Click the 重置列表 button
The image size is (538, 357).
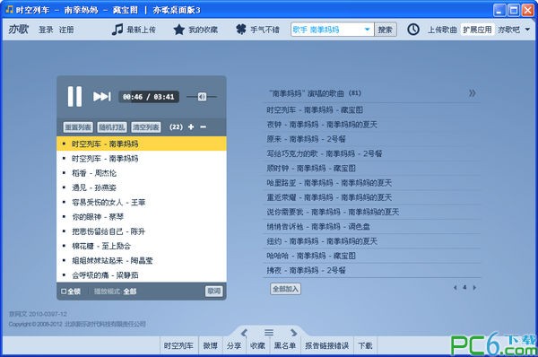pos(78,127)
